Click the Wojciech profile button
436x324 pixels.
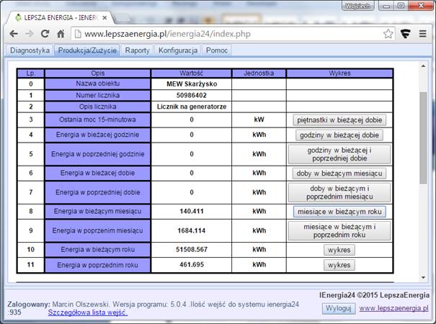coord(357,6)
